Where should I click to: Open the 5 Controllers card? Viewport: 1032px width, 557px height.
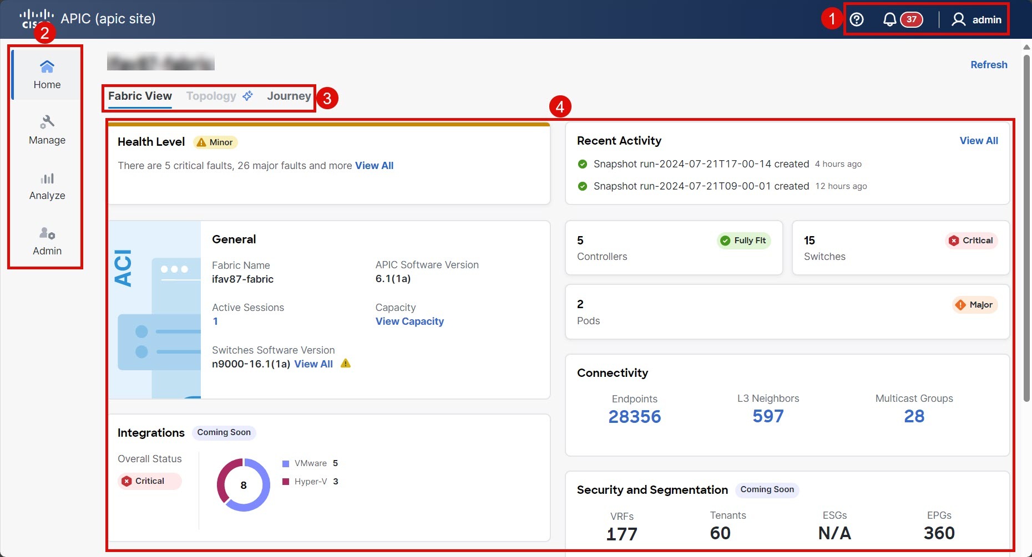click(x=674, y=248)
